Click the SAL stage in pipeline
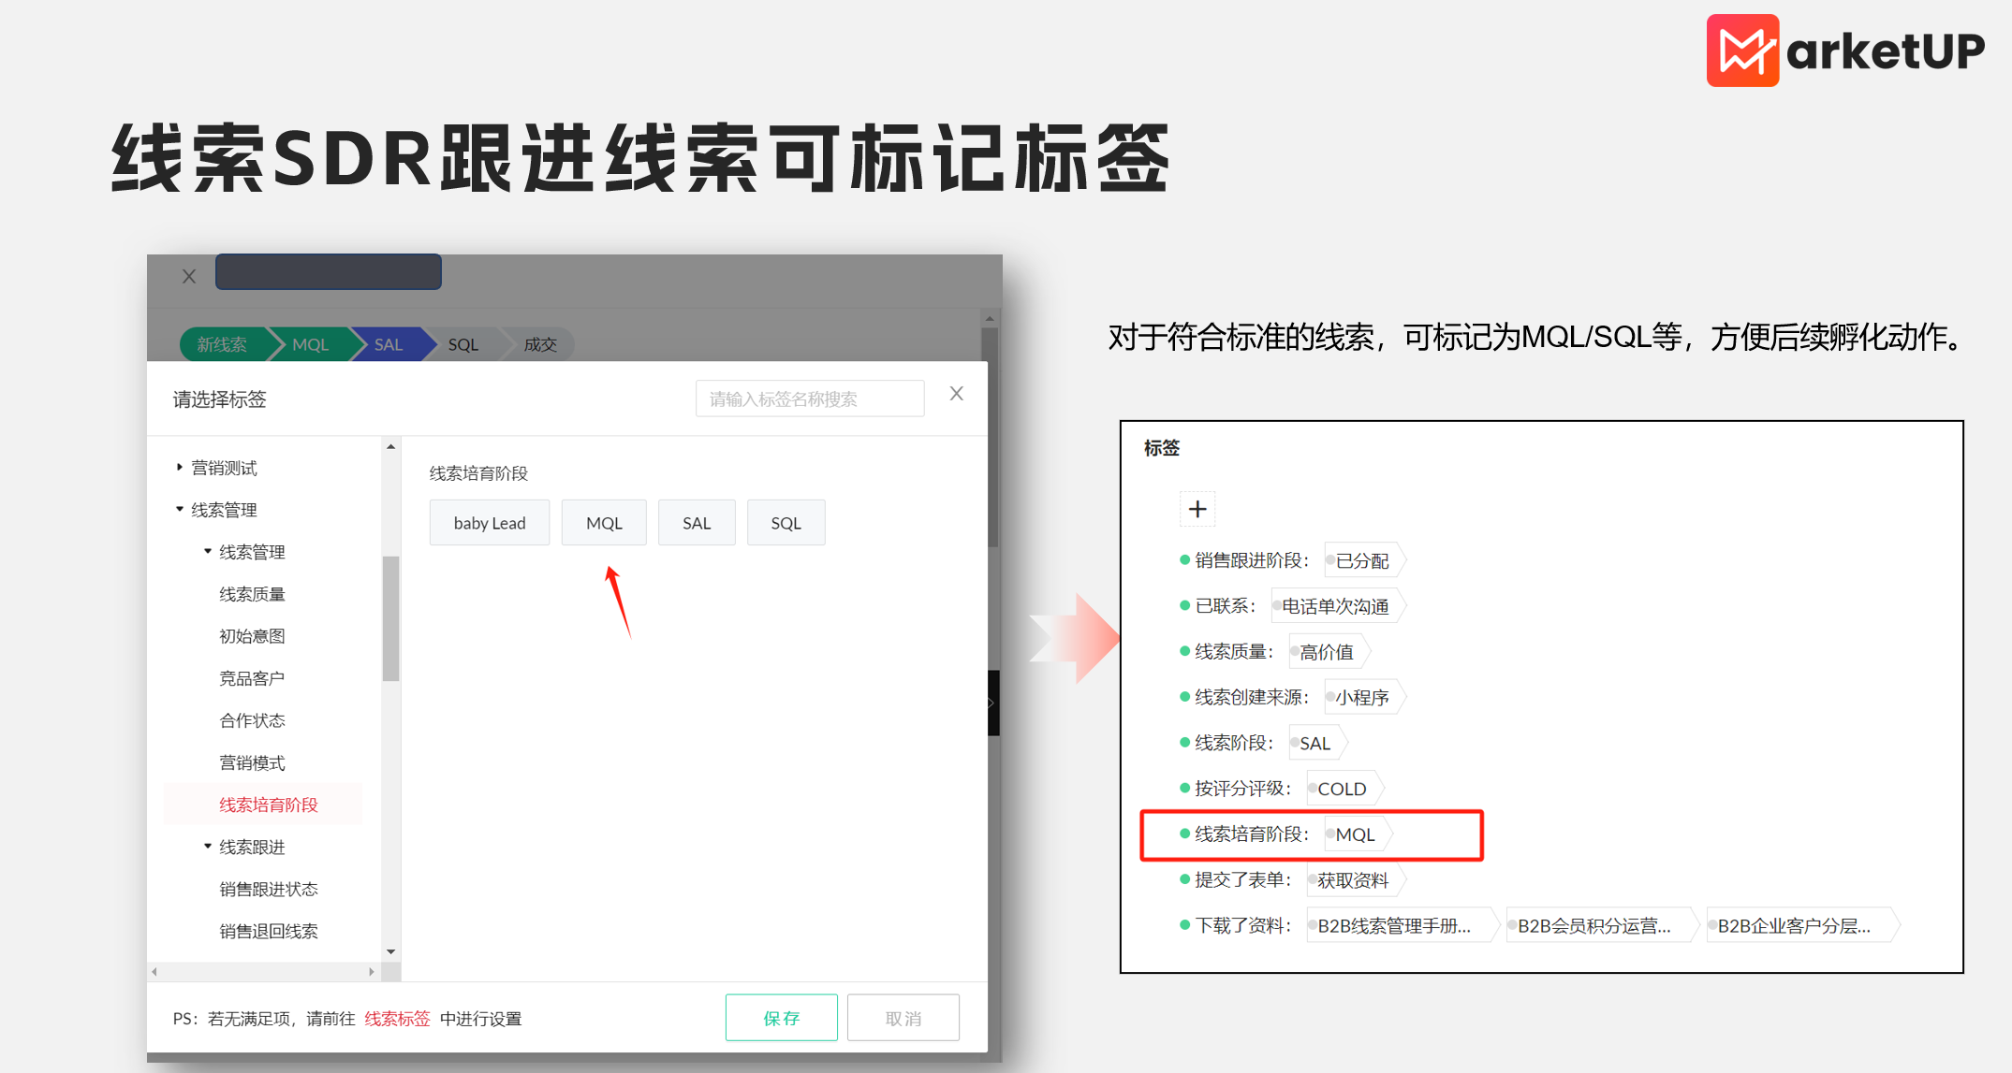Viewport: 2012px width, 1073px height. pyautogui.click(x=389, y=344)
